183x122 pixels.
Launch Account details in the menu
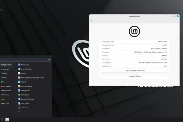pos(25,69)
